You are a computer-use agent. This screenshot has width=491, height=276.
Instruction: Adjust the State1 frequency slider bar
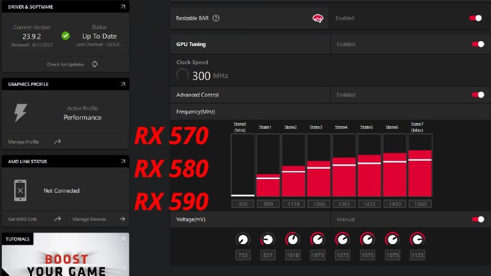pyautogui.click(x=268, y=165)
